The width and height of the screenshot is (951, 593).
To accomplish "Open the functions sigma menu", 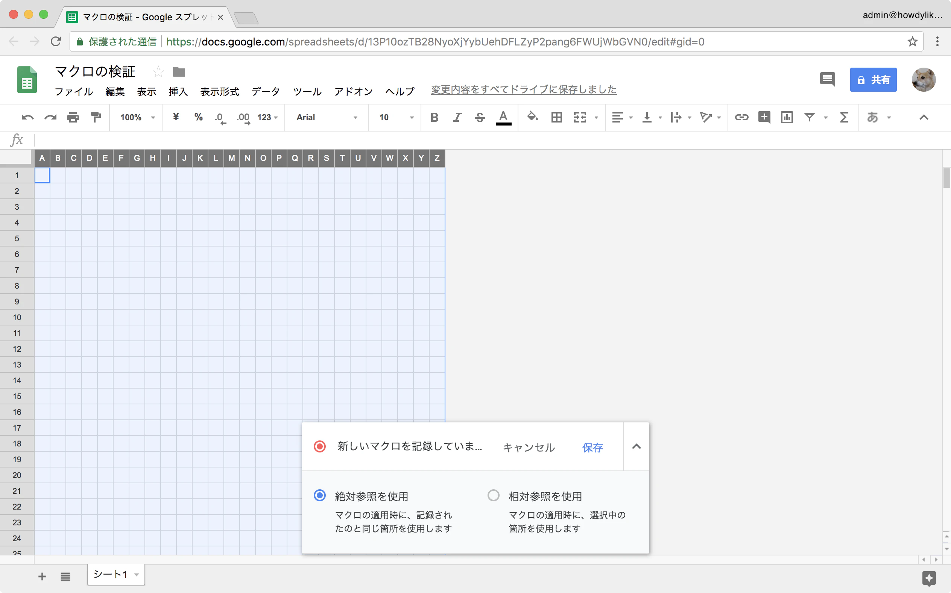I will tap(844, 117).
